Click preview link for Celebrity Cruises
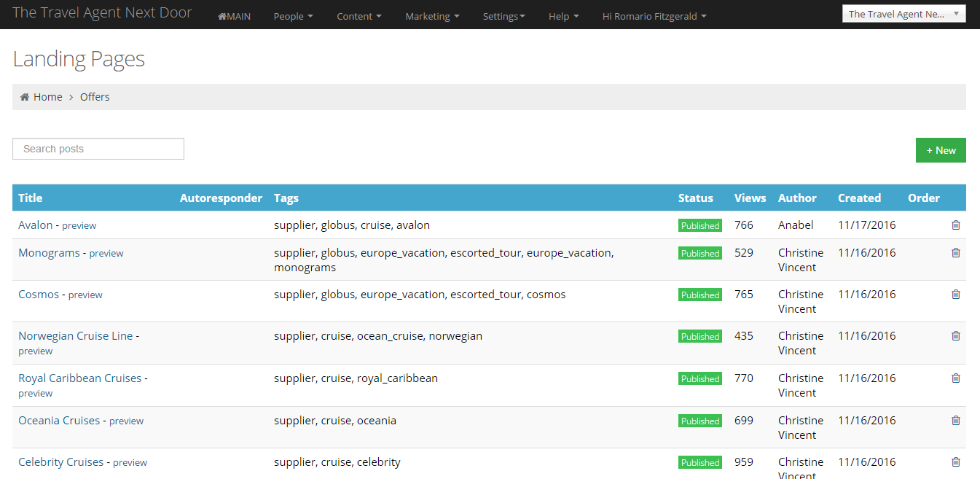 [130, 463]
